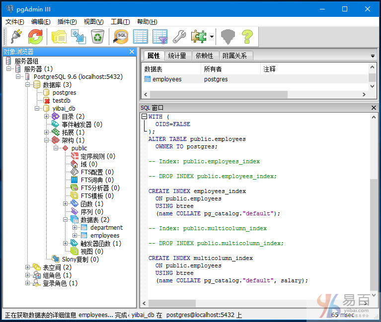Open the filtered rows view icon
Viewport: 381px width, 322px height.
coord(160,36)
